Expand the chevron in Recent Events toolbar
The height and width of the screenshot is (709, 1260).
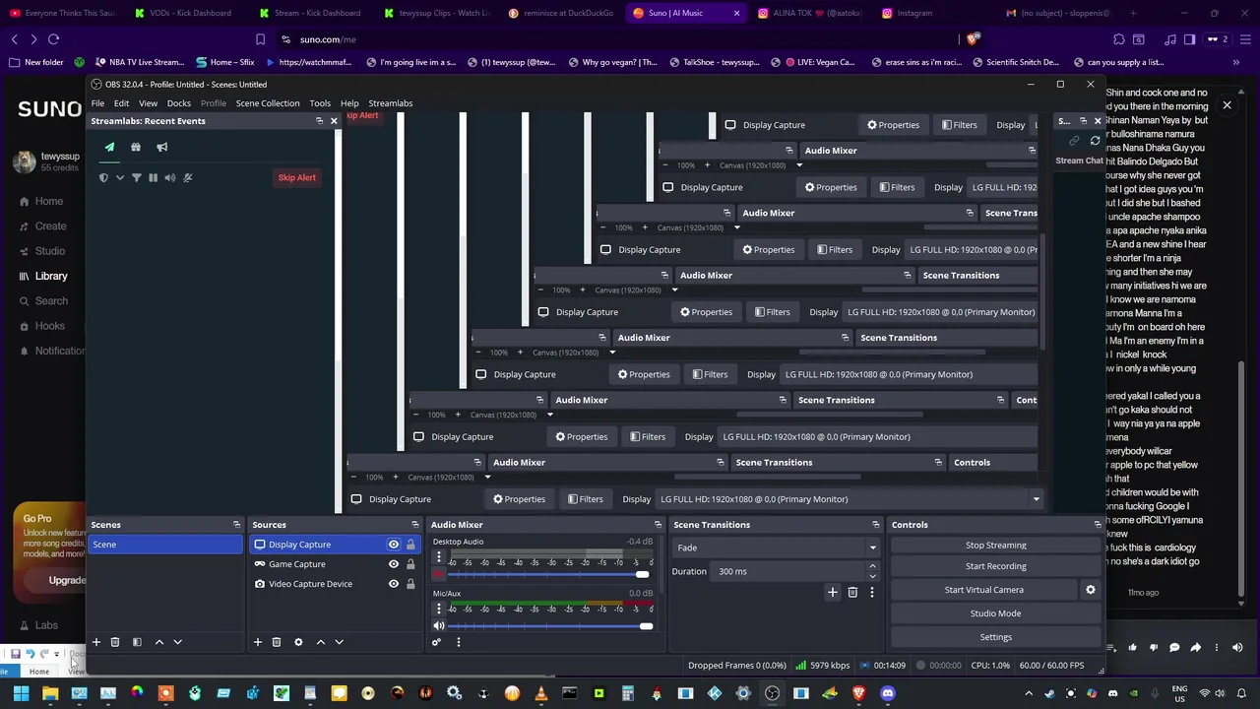(x=120, y=178)
